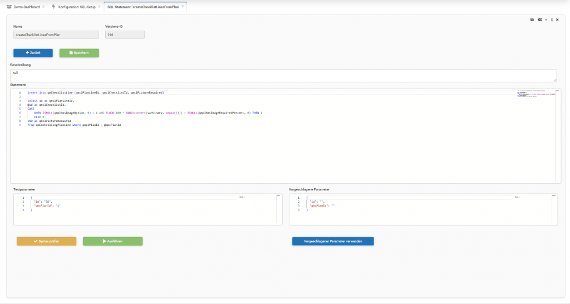Run the statement with Ausführen button
The width and height of the screenshot is (570, 304).
coord(112,241)
